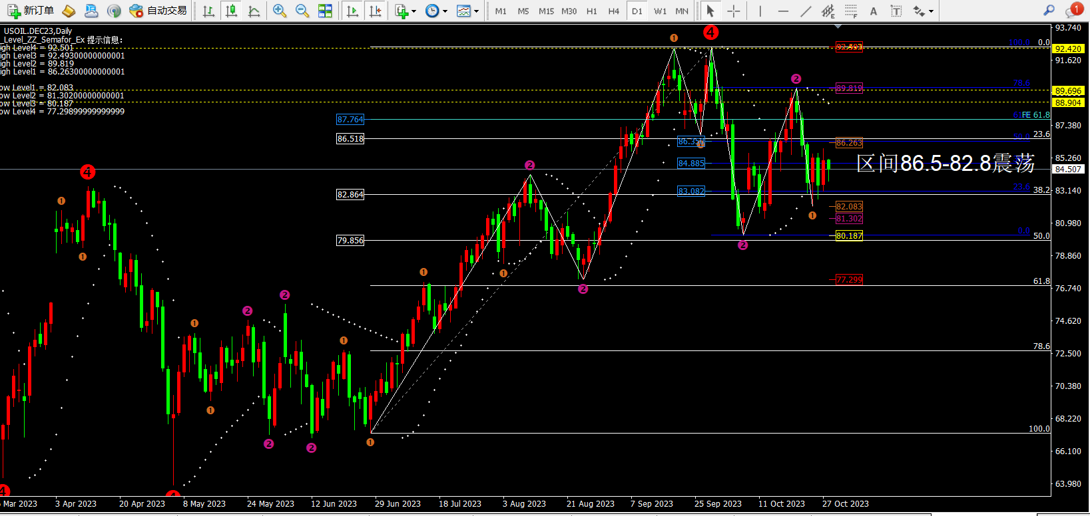Open the trading signals radar icon
Viewport: 1090px width, 516px height.
[114, 11]
